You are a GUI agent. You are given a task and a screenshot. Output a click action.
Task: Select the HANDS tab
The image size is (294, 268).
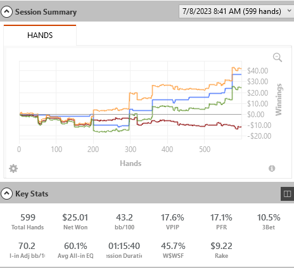click(x=40, y=35)
